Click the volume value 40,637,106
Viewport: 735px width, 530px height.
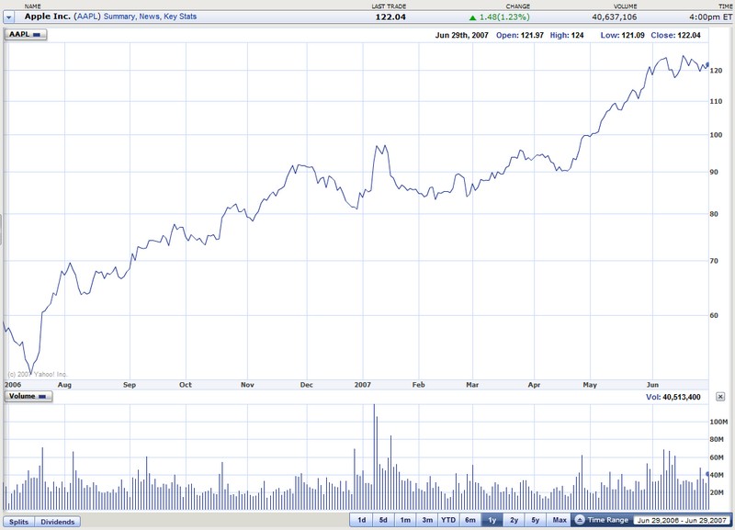[x=614, y=17]
